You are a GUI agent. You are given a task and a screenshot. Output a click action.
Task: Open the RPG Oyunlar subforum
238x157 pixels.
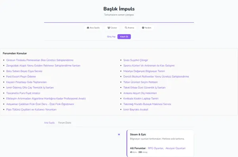pyautogui.click(x=155, y=148)
